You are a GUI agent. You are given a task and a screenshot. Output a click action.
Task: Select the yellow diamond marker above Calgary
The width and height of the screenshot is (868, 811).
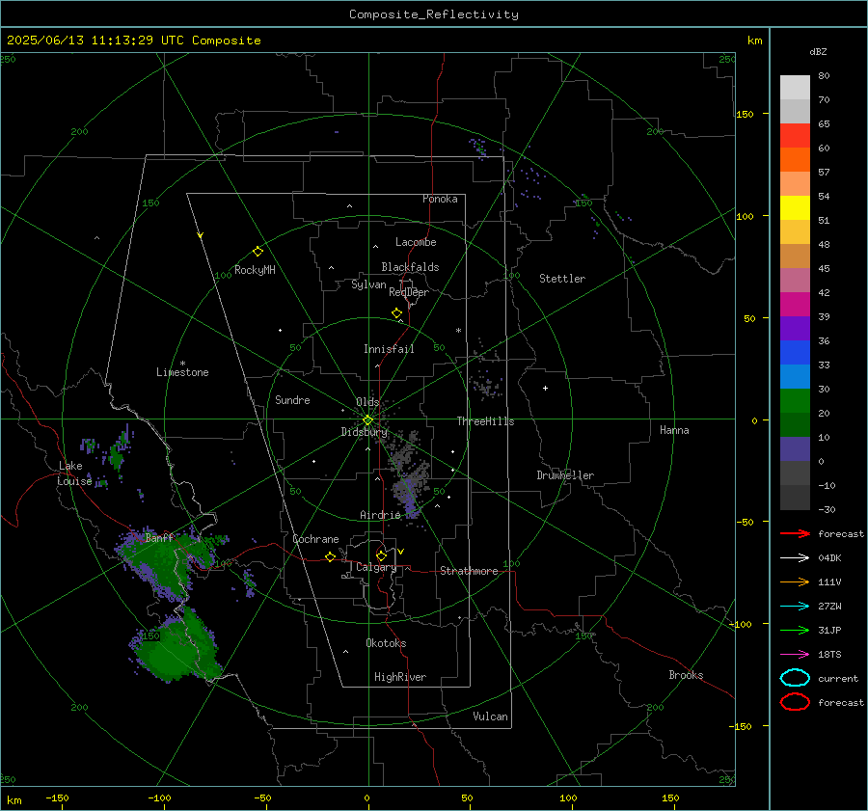381,555
